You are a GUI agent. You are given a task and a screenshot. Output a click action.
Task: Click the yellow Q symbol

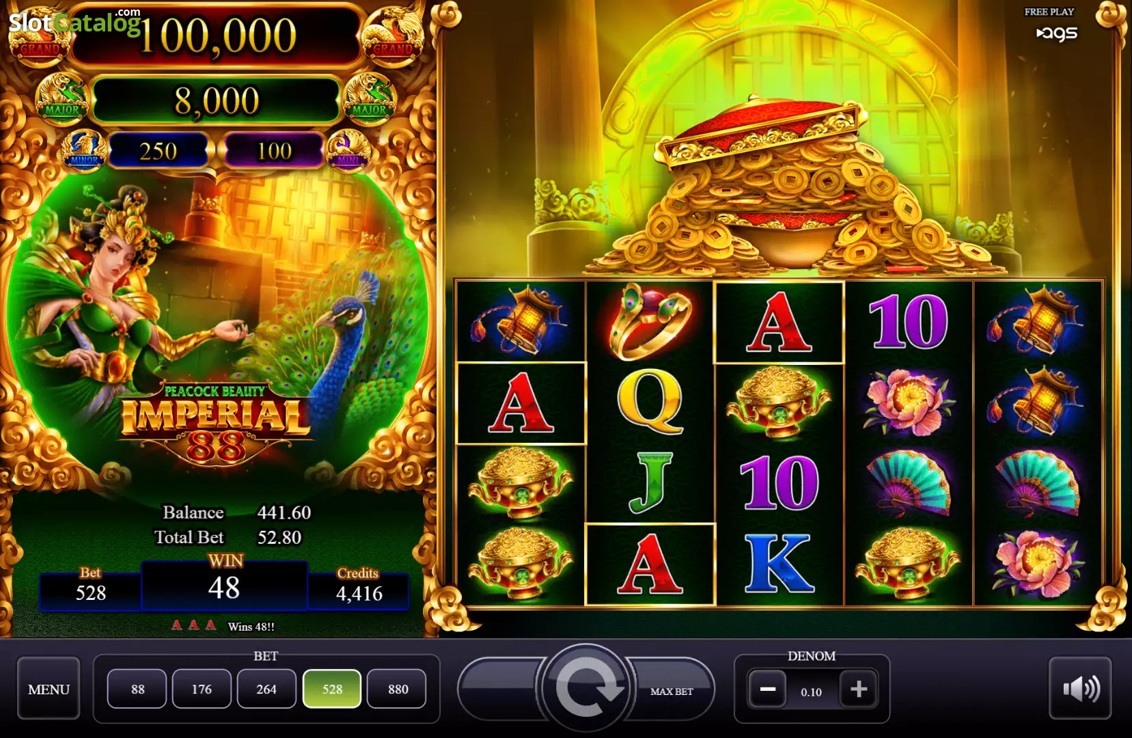(x=649, y=401)
